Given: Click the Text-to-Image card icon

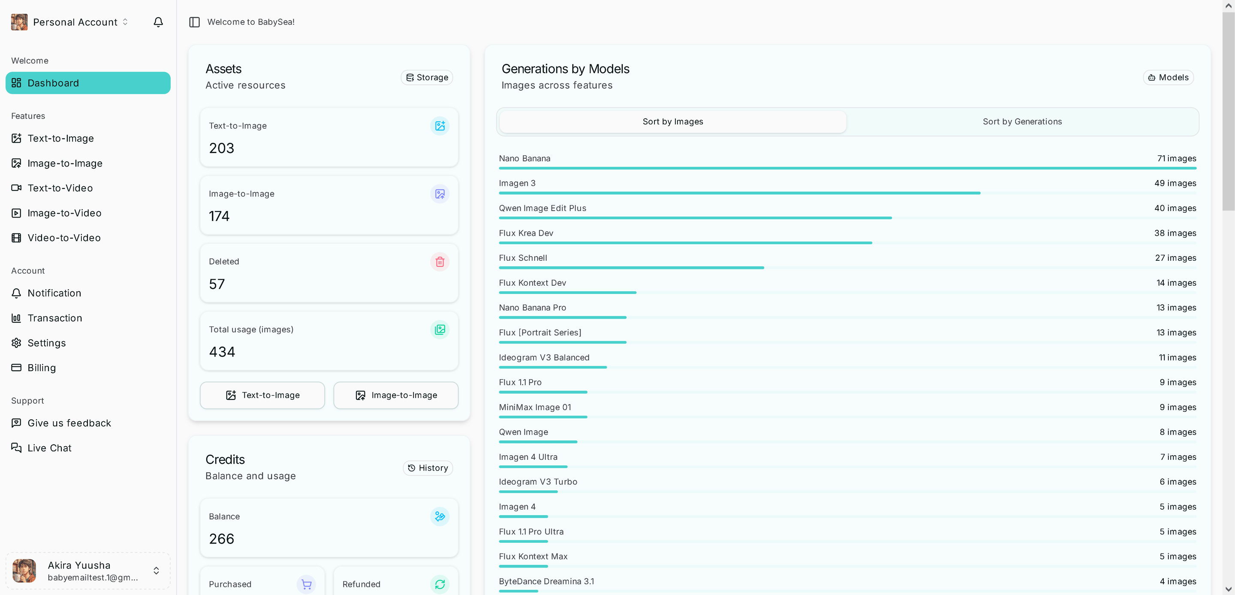Looking at the screenshot, I should coord(440,126).
